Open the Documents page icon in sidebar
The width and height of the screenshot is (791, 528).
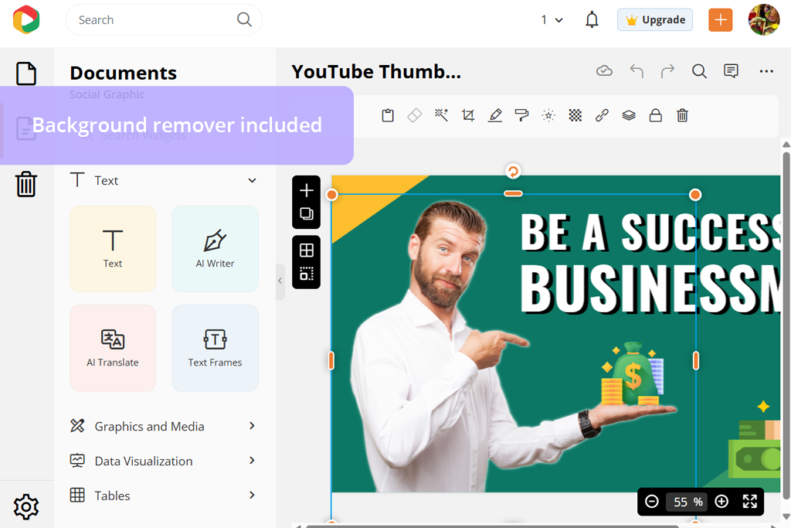click(x=25, y=73)
